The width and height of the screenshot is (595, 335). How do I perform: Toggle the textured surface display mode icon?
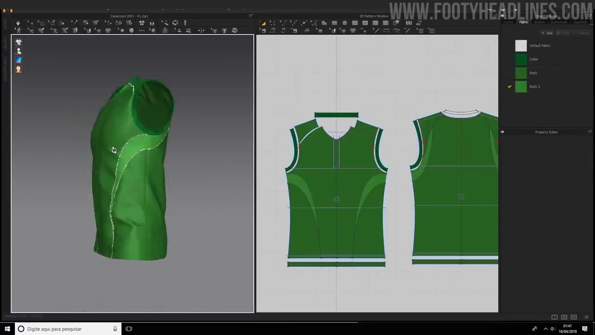tap(19, 60)
